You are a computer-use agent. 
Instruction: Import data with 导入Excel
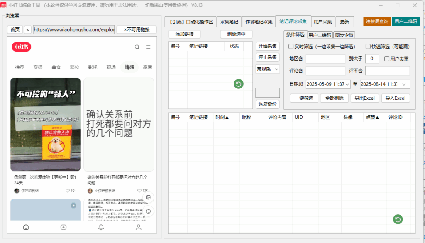(396, 98)
